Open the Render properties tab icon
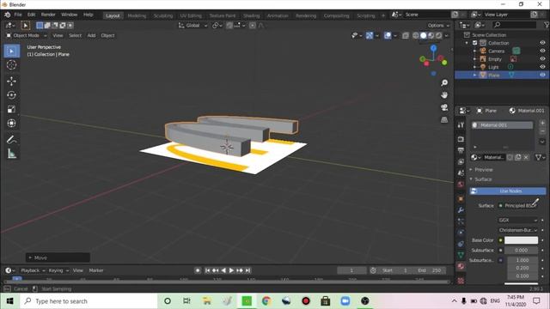The height and width of the screenshot is (309, 550). 461,139
